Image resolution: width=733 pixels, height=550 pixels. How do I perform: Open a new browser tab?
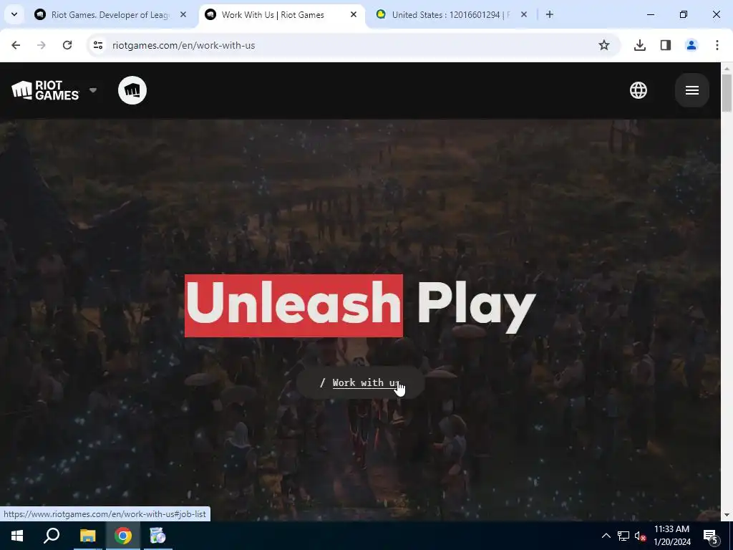(x=550, y=15)
